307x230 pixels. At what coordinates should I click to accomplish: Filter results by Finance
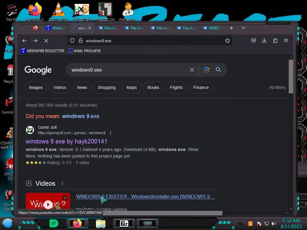tap(201, 87)
